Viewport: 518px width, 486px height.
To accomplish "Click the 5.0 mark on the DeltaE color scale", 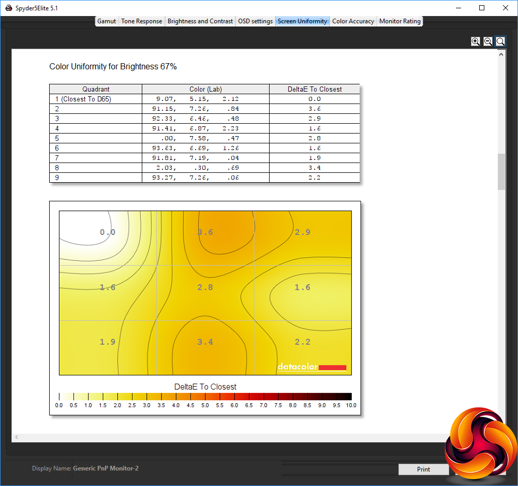I will [205, 405].
